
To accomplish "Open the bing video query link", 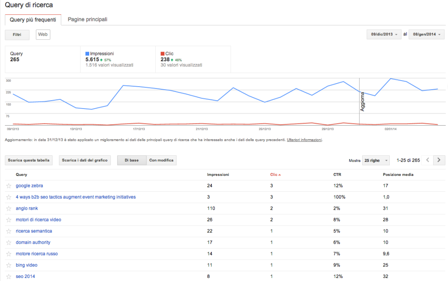I will pos(27,265).
